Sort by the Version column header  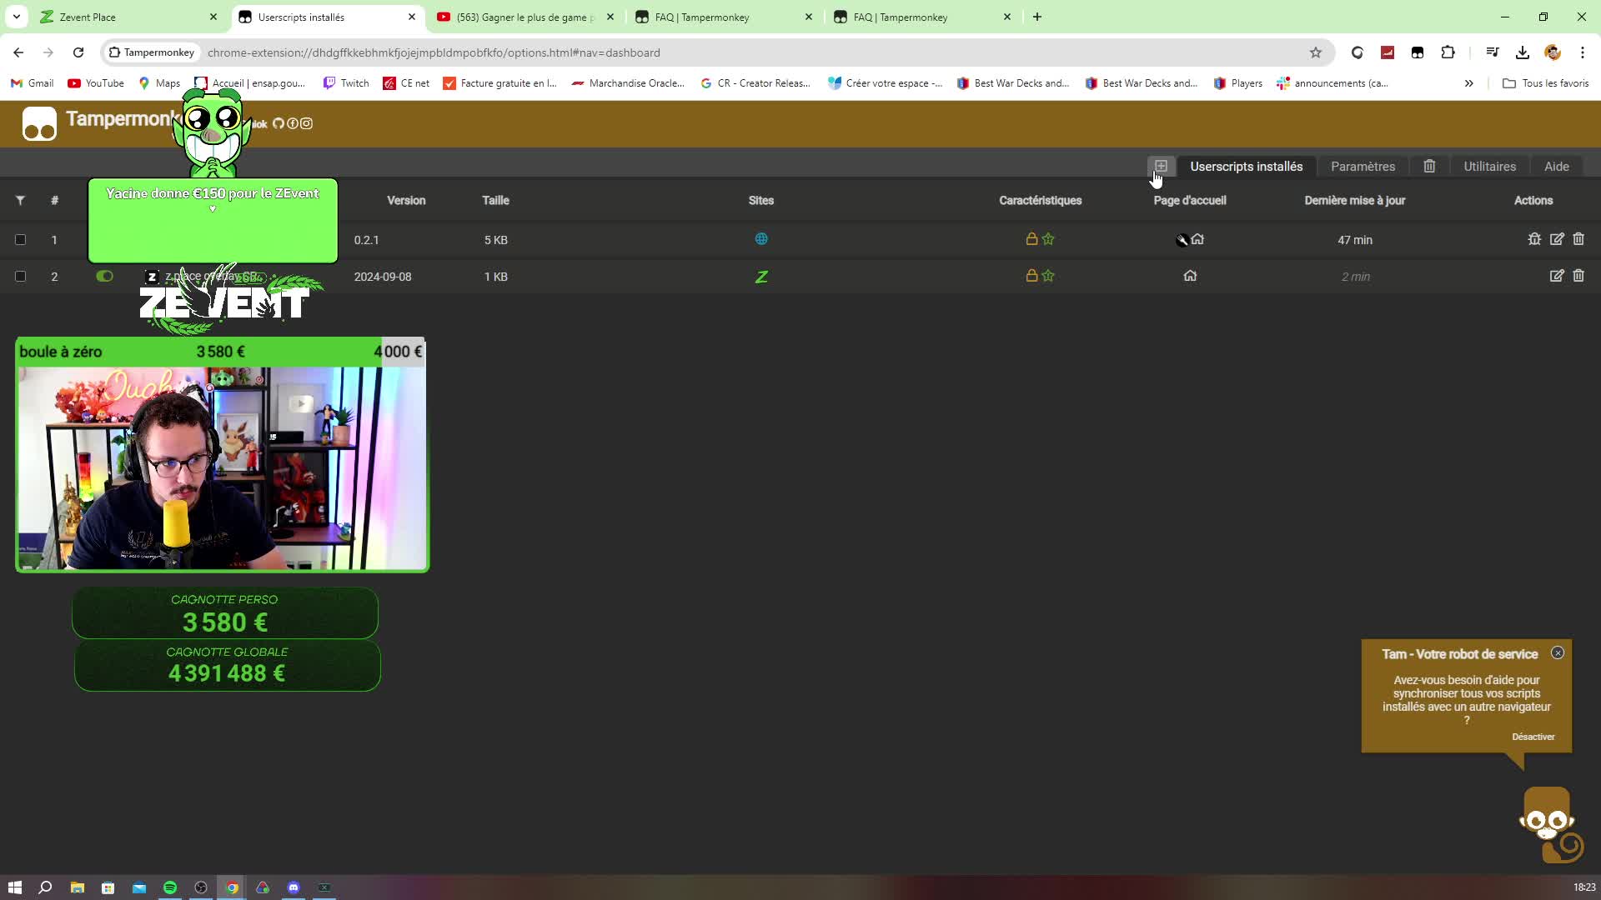[x=406, y=200]
